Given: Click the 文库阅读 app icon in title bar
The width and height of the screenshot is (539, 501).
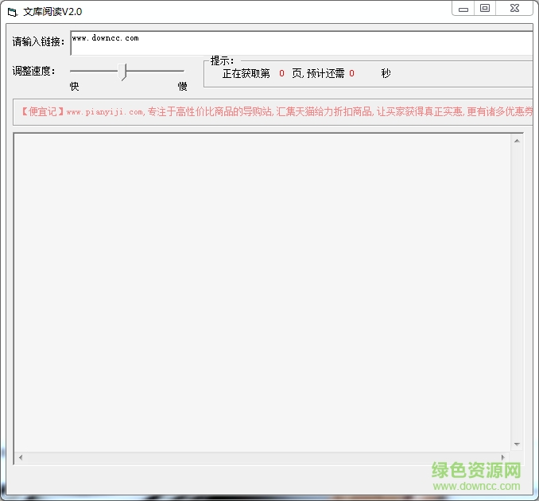Looking at the screenshot, I should 12,12.
